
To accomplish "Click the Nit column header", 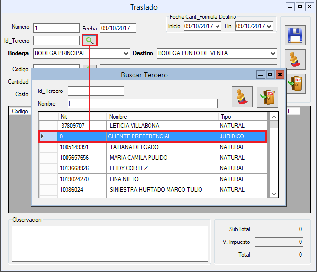I will click(x=82, y=117).
